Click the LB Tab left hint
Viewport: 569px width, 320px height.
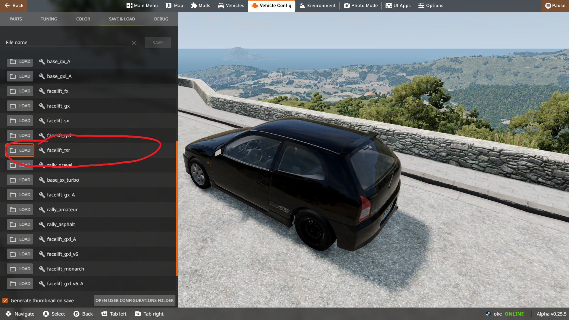pos(114,314)
